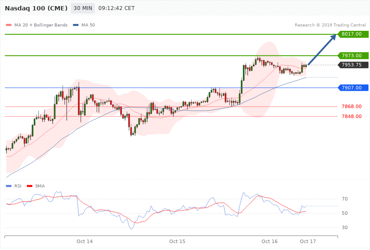
Task: Click the pink MA 20 legend swatch
Action: 9,25
